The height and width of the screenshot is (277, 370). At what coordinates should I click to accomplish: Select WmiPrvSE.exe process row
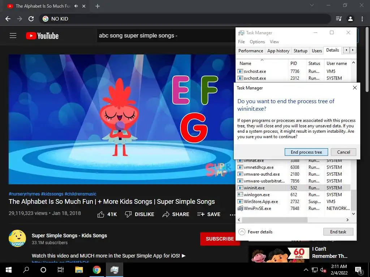[294, 208]
